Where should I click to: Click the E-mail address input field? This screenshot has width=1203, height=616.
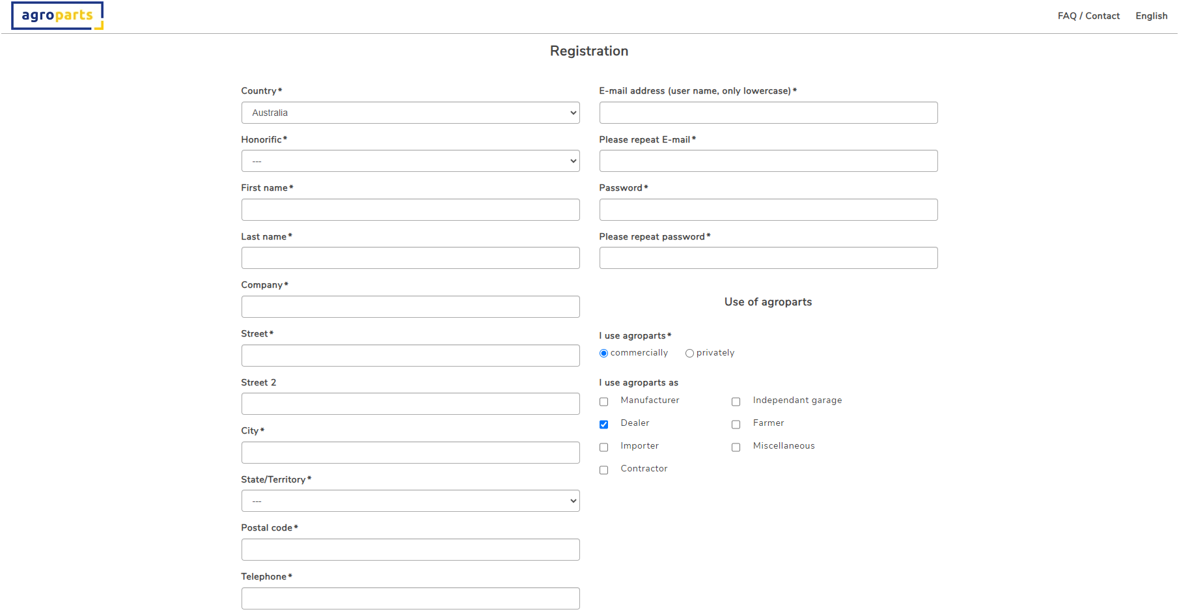point(768,113)
